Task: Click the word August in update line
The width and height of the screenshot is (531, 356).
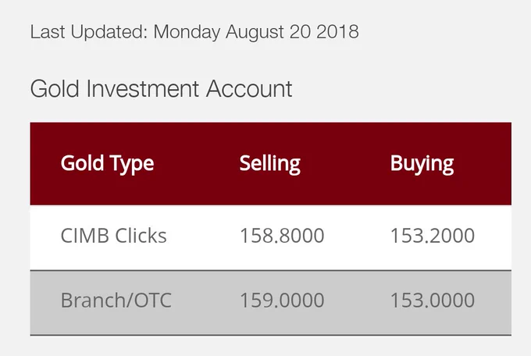Action: tap(255, 33)
